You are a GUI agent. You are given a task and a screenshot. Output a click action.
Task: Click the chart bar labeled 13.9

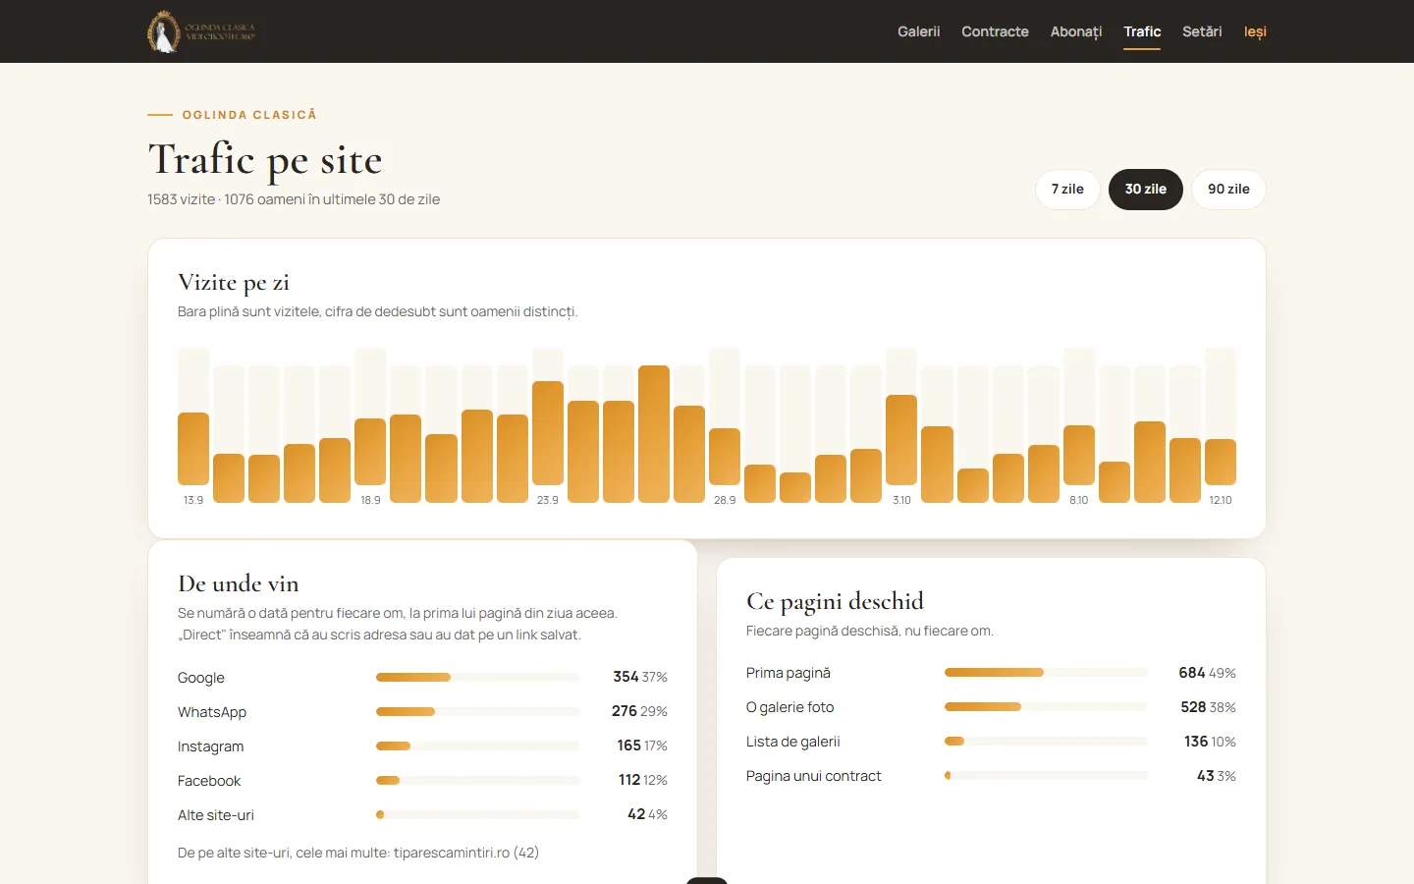pos(193,449)
